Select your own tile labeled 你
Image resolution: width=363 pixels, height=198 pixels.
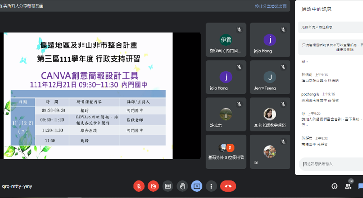click(x=270, y=152)
